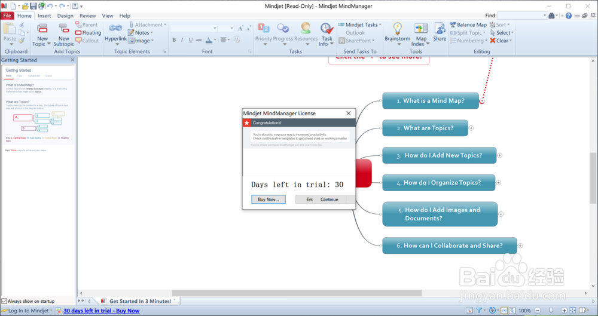
Task: Open Help with the blue question mark
Action: [569, 16]
